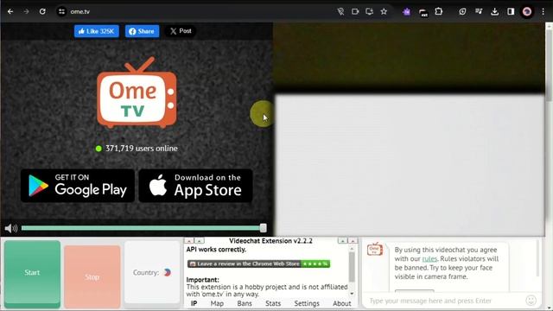Open the Chrome three-dot menu
The width and height of the screenshot is (553, 311).
(x=543, y=11)
